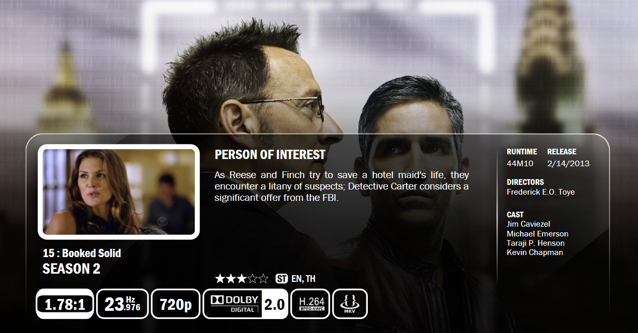Screen dimensions: 638x333
Task: Click director Frederick E.O. Toye
Action: coord(541,192)
